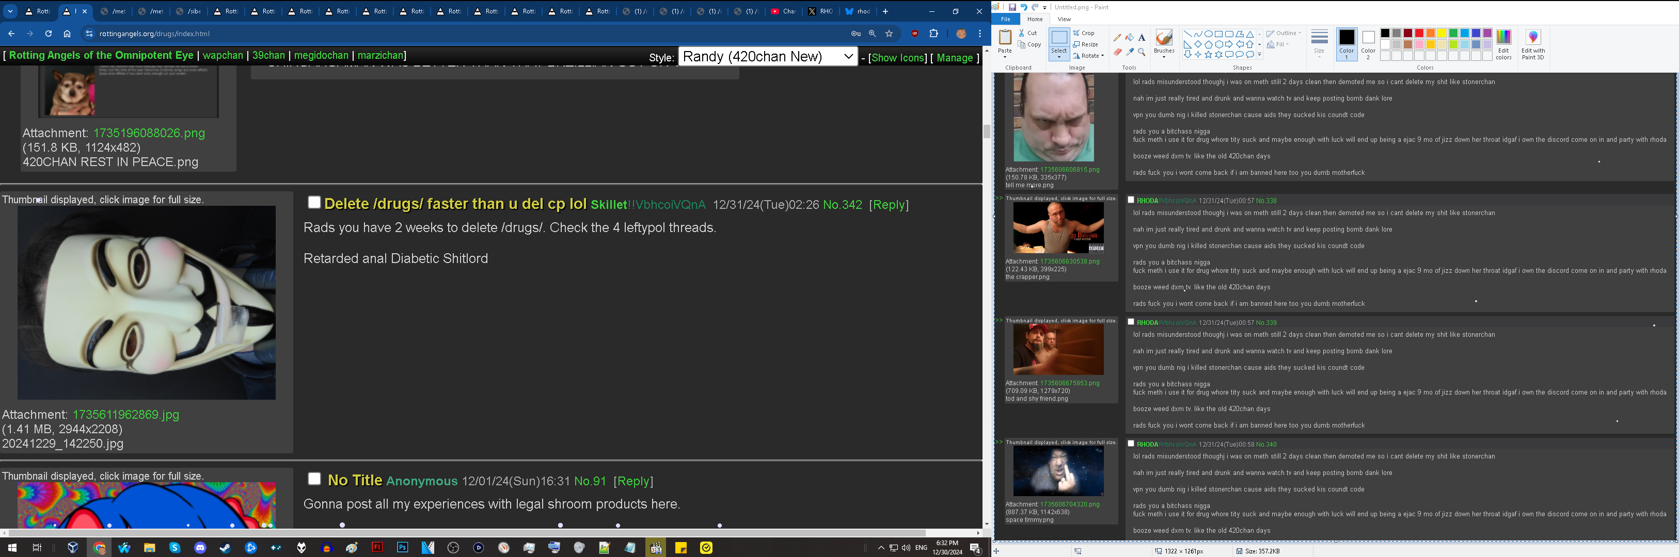1679x557 pixels.
Task: Save the Paint file using quick access
Action: (x=1012, y=7)
